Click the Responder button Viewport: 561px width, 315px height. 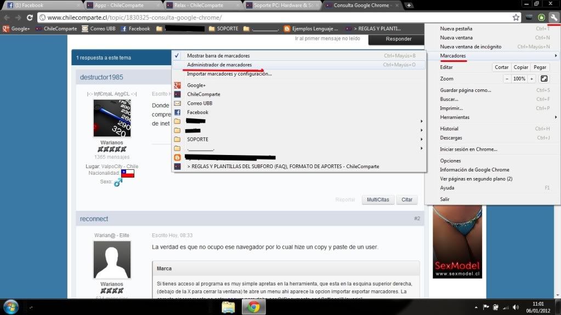(x=398, y=39)
